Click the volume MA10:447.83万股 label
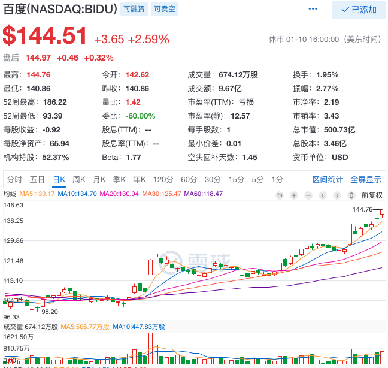The width and height of the screenshot is (388, 368). coord(139,327)
